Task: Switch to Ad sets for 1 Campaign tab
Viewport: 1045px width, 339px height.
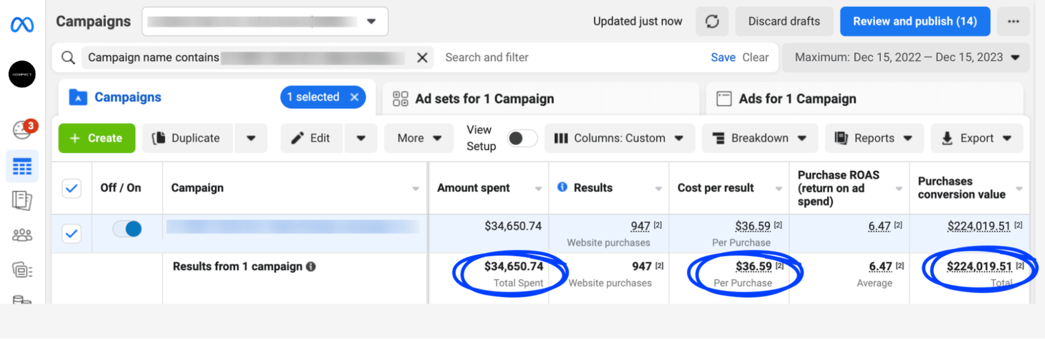Action: (x=484, y=99)
